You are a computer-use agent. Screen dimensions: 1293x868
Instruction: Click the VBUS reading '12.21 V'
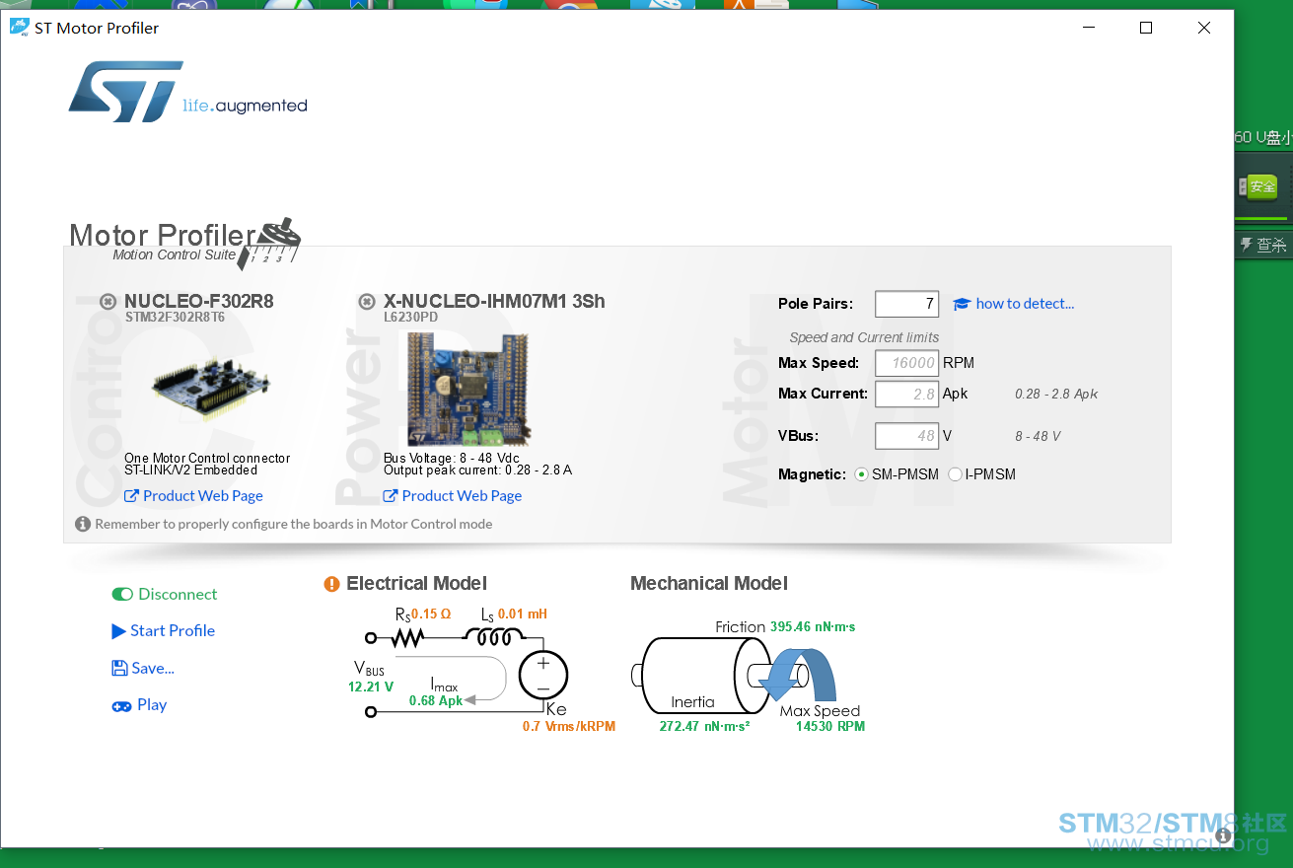coord(371,687)
